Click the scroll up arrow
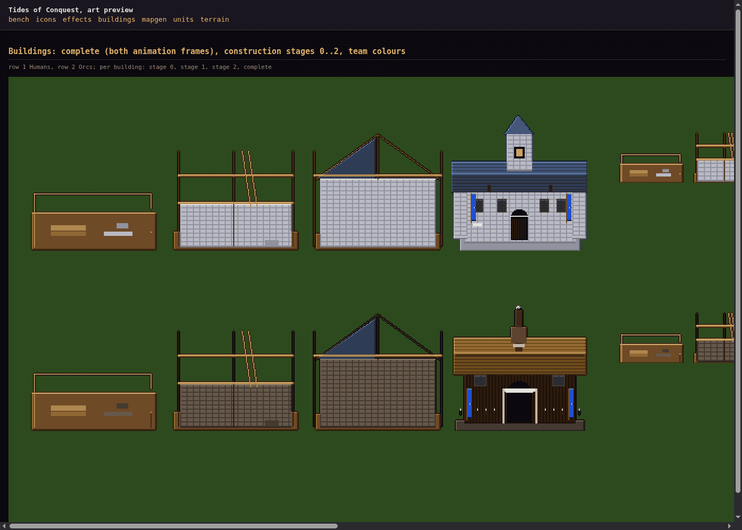742x530 pixels. (x=738, y=4)
